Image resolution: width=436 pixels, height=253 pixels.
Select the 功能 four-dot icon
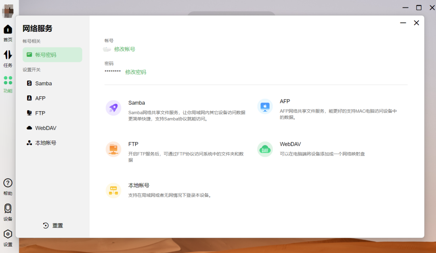coord(8,80)
